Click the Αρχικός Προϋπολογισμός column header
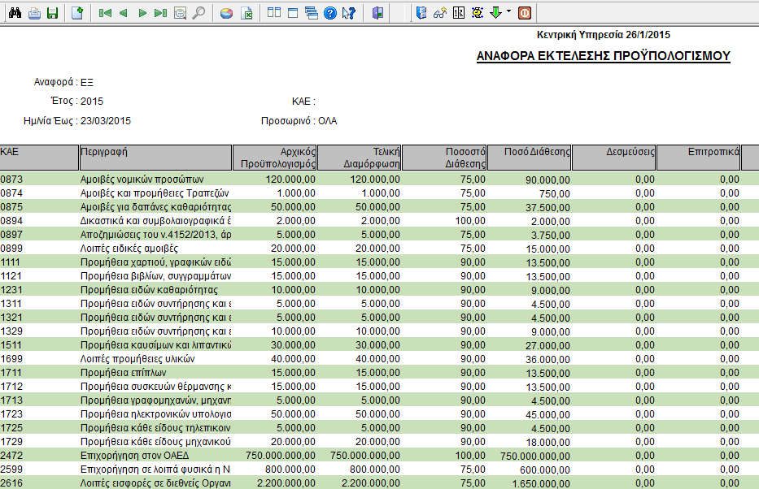Viewport: 759px width, 489px height. (275, 158)
